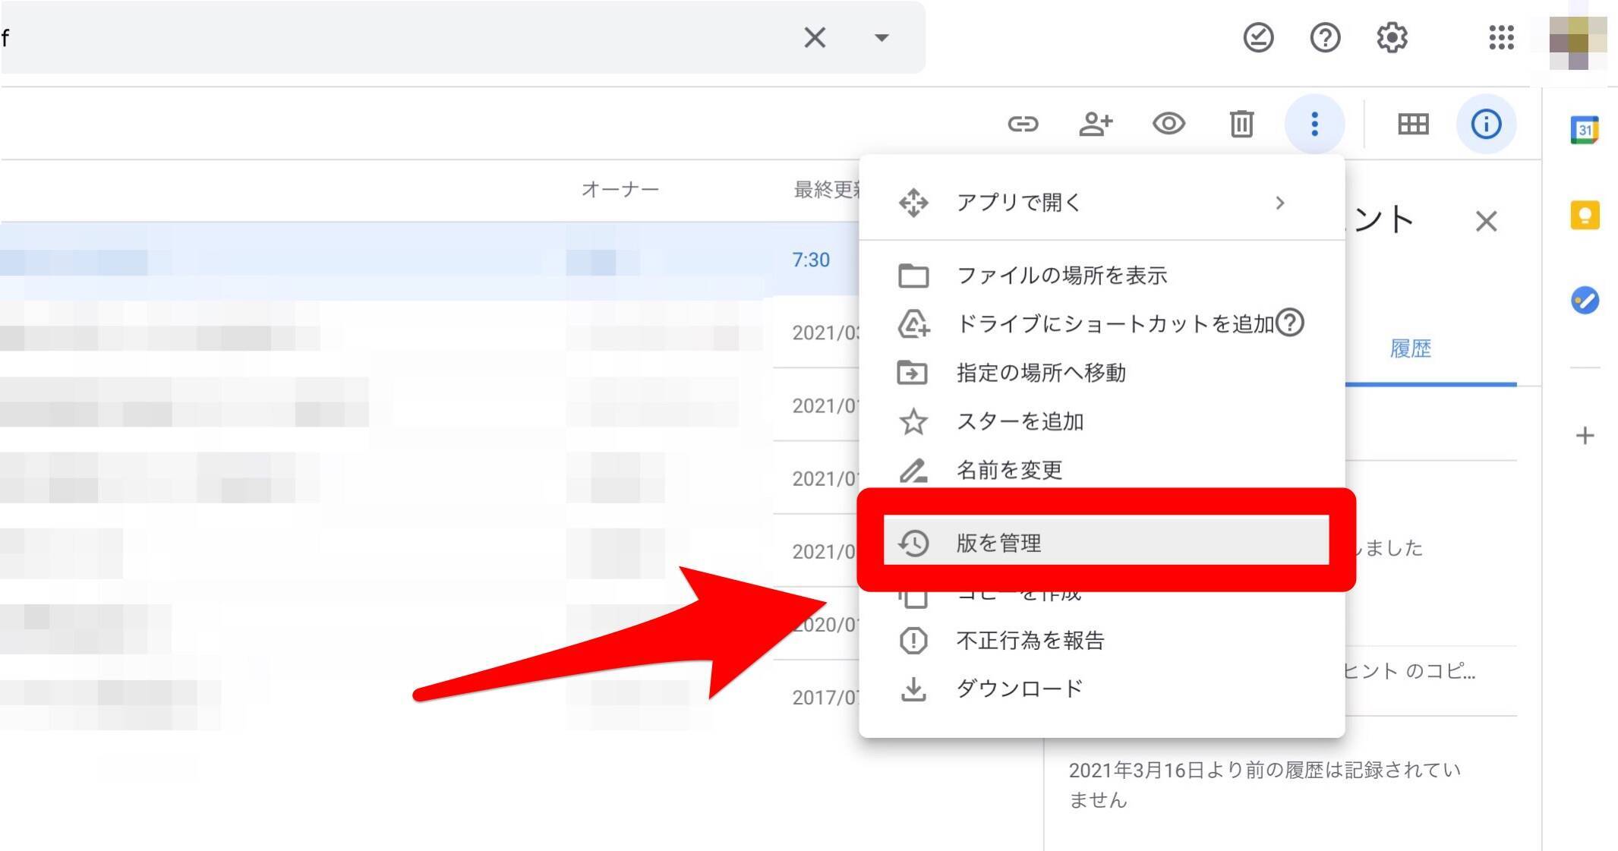Screen dimensions: 1618x851
Task: Expand the search options dropdown arrow
Action: (x=881, y=37)
